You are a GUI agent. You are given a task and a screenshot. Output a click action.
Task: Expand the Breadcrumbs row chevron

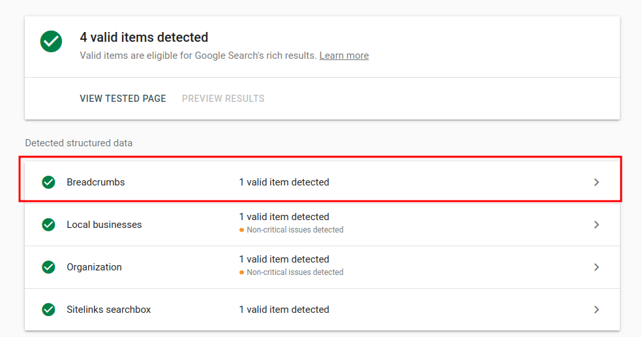point(596,182)
